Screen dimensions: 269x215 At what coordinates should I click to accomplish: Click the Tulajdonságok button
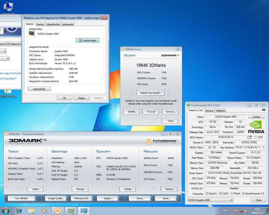pos(88,40)
